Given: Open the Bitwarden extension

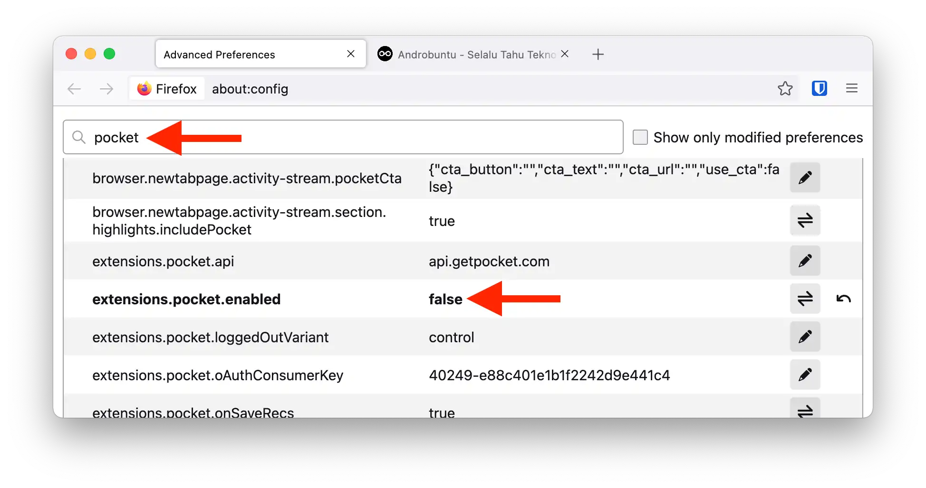Looking at the screenshot, I should point(819,88).
